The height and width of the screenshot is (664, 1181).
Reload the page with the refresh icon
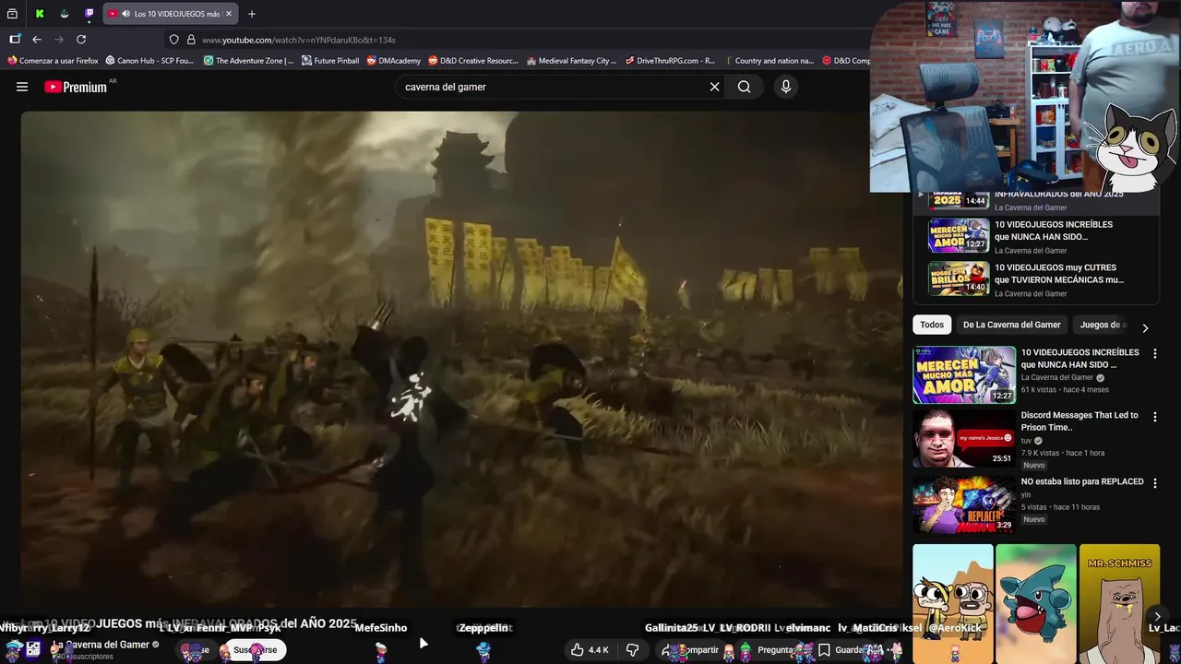81,40
